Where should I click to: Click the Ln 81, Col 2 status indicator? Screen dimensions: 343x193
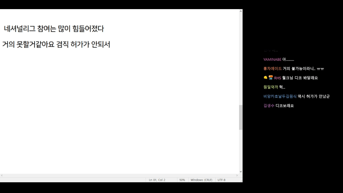(x=157, y=180)
